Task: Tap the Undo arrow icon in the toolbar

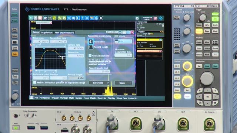Action: 31,18
